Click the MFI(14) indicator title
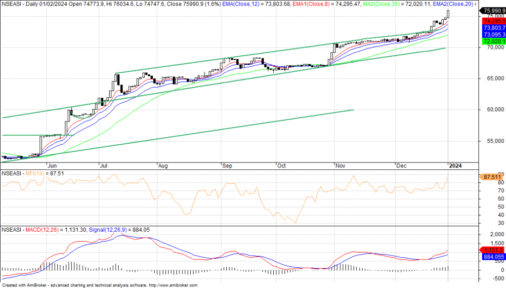This screenshot has height=288, width=506. pos(34,173)
